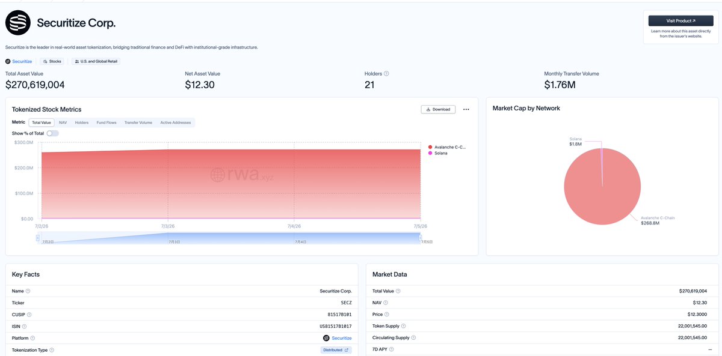Screen dimensions: 722x356
Task: Click the Monthly Transfer Volume $1.76M value
Action: pos(560,85)
